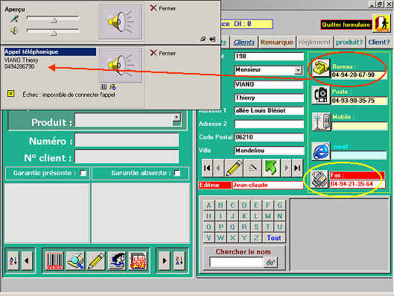Close the Appel téléphonique panel with Fermer

coord(163,53)
